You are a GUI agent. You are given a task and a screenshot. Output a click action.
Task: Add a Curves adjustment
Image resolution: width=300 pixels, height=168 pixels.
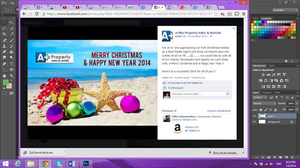coord(274,74)
